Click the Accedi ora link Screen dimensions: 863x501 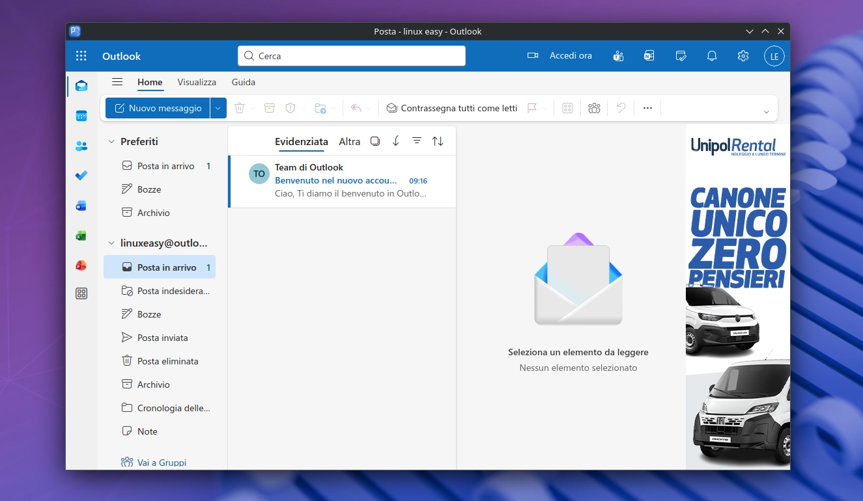click(570, 55)
